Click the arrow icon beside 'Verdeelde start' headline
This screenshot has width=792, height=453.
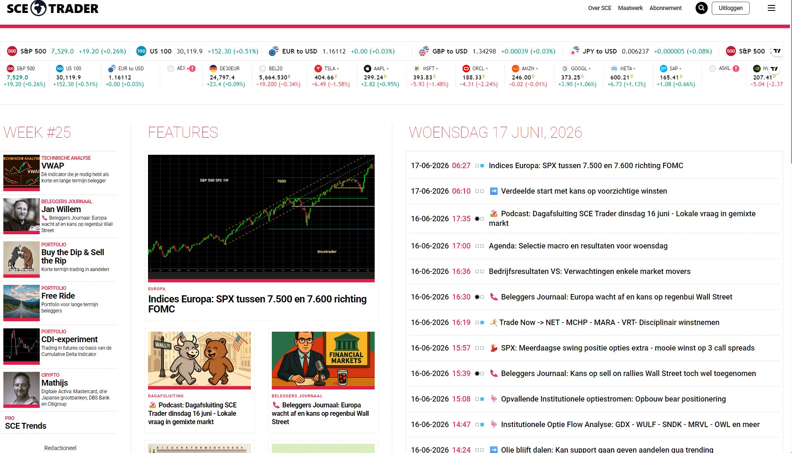494,191
